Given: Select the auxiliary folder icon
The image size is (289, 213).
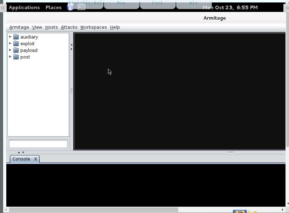Looking at the screenshot, I should (16, 37).
